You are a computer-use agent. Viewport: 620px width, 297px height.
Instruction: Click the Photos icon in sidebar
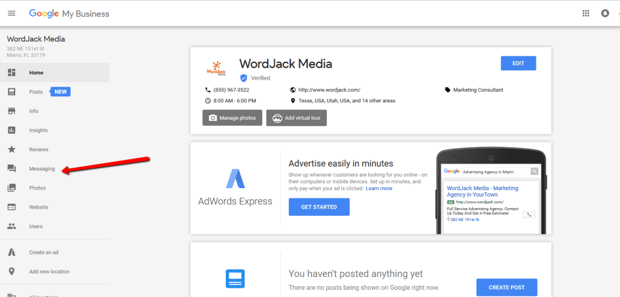pyautogui.click(x=12, y=188)
